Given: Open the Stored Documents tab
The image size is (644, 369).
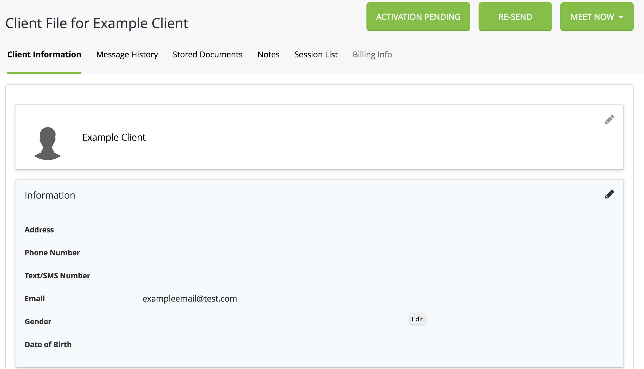Looking at the screenshot, I should [x=207, y=55].
